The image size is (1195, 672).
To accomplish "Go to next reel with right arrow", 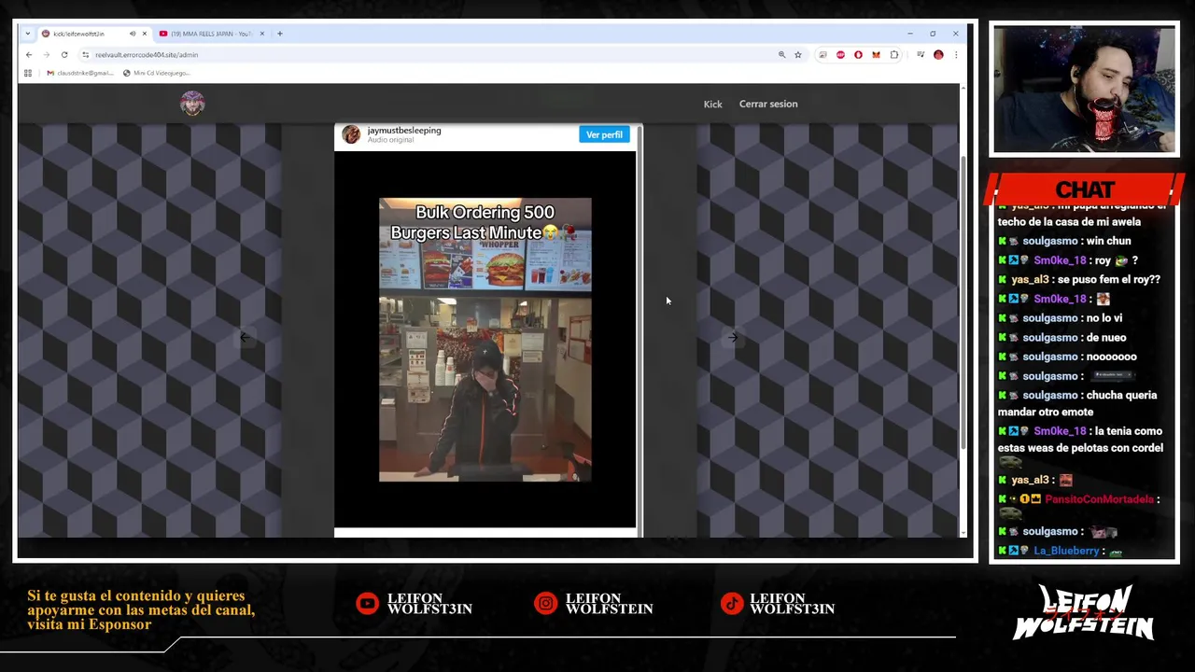I will point(733,337).
